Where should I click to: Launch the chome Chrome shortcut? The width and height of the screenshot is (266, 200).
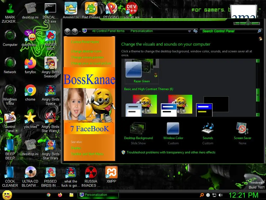[30, 93]
